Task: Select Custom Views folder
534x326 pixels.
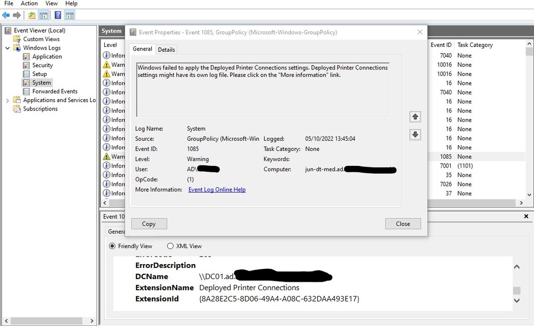Action: coord(41,39)
